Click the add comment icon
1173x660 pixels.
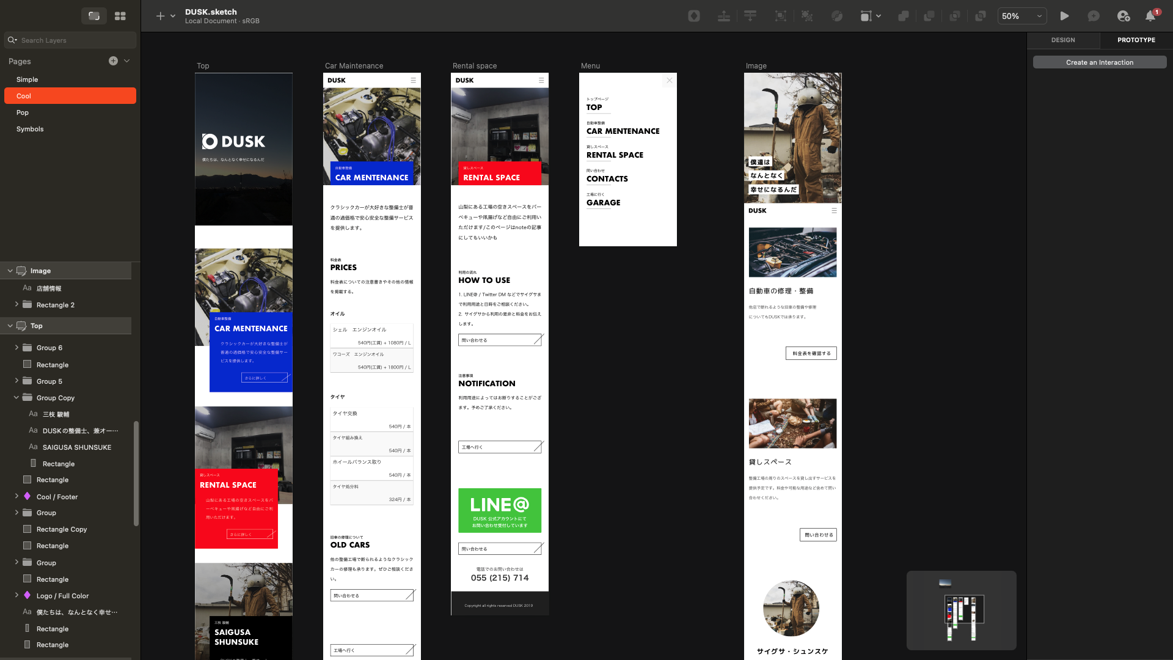click(x=1094, y=16)
